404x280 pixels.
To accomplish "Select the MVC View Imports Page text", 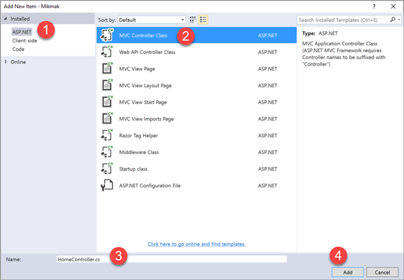I will 146,119.
